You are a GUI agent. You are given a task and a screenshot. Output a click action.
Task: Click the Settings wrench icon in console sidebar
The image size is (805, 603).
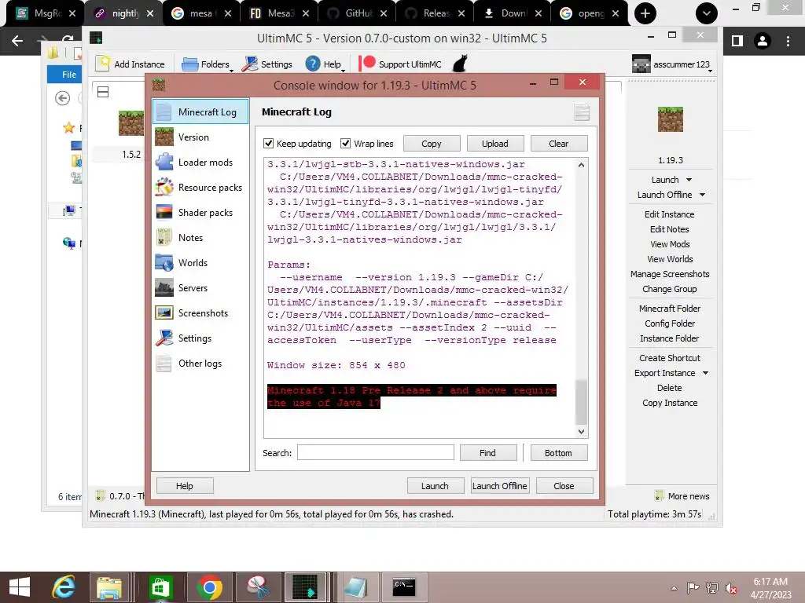pos(164,338)
